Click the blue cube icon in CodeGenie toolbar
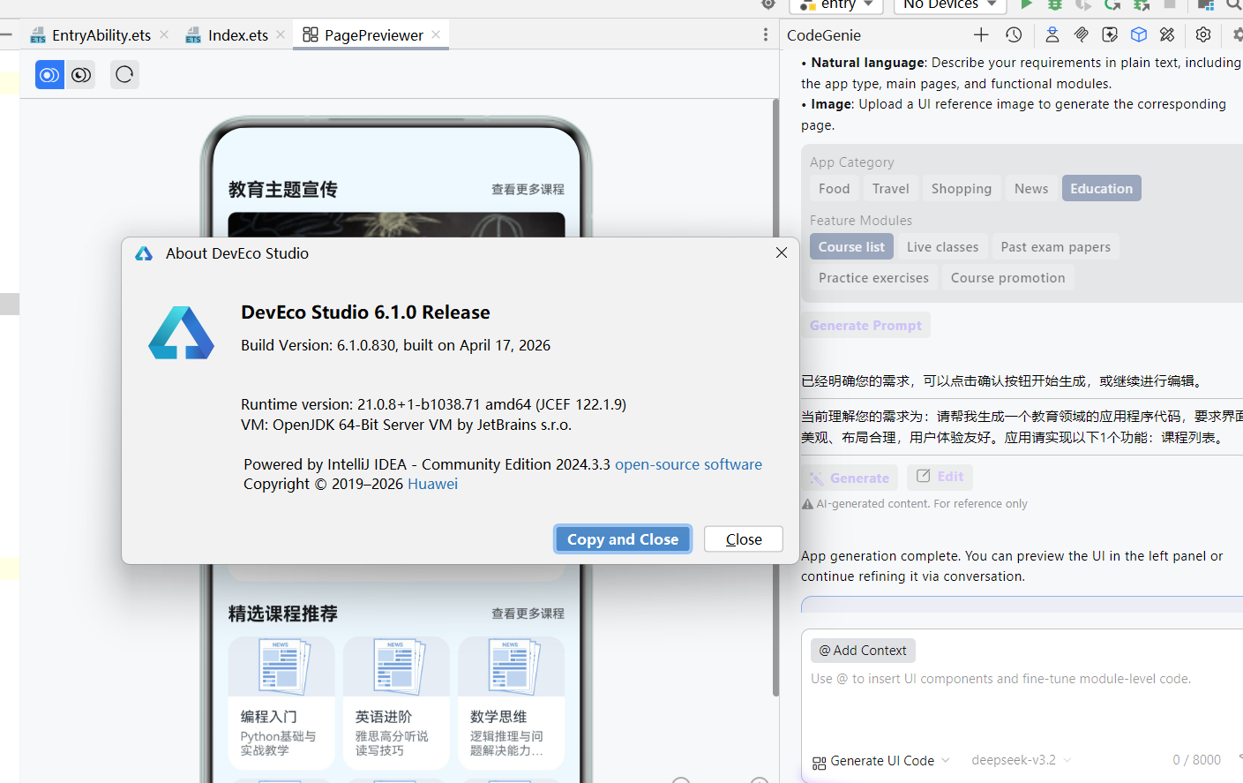Viewport: 1243px width, 783px height. [1139, 35]
